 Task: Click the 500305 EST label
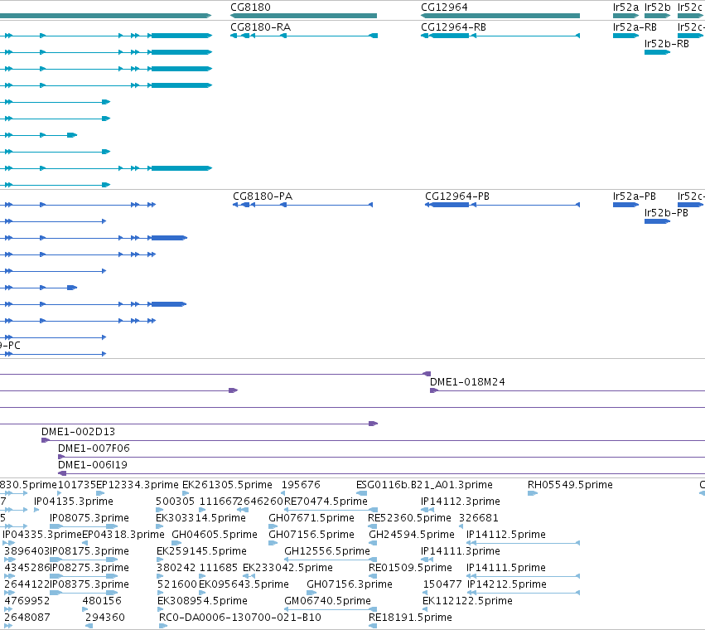[175, 502]
